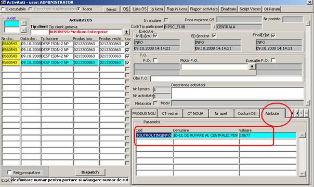Close the Activitati window

(x=309, y=2)
